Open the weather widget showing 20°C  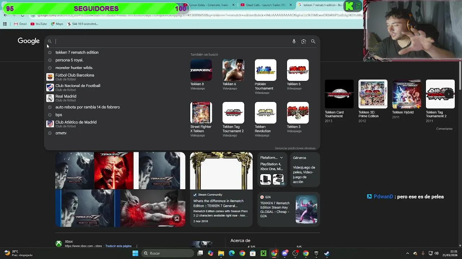(x=18, y=253)
